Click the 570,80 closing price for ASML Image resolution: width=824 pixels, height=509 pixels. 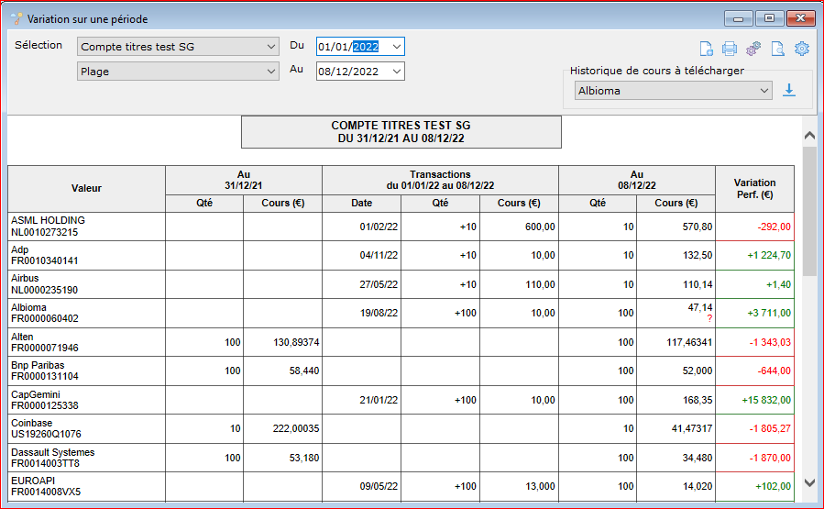698,227
